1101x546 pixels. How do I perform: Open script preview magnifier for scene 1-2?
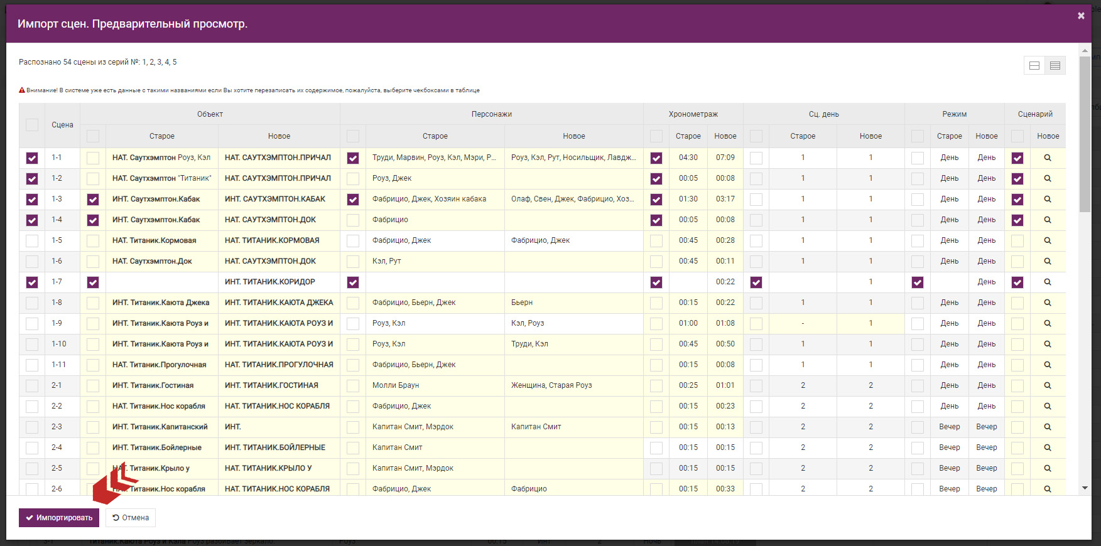(1048, 179)
